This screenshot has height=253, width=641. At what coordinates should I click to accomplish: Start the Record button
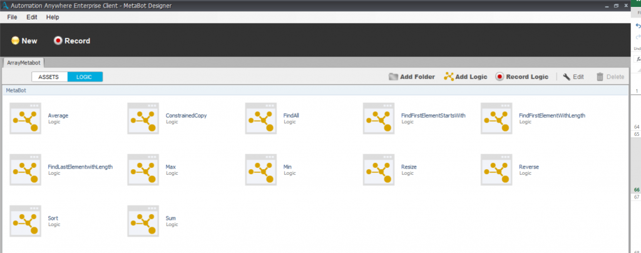pyautogui.click(x=72, y=41)
